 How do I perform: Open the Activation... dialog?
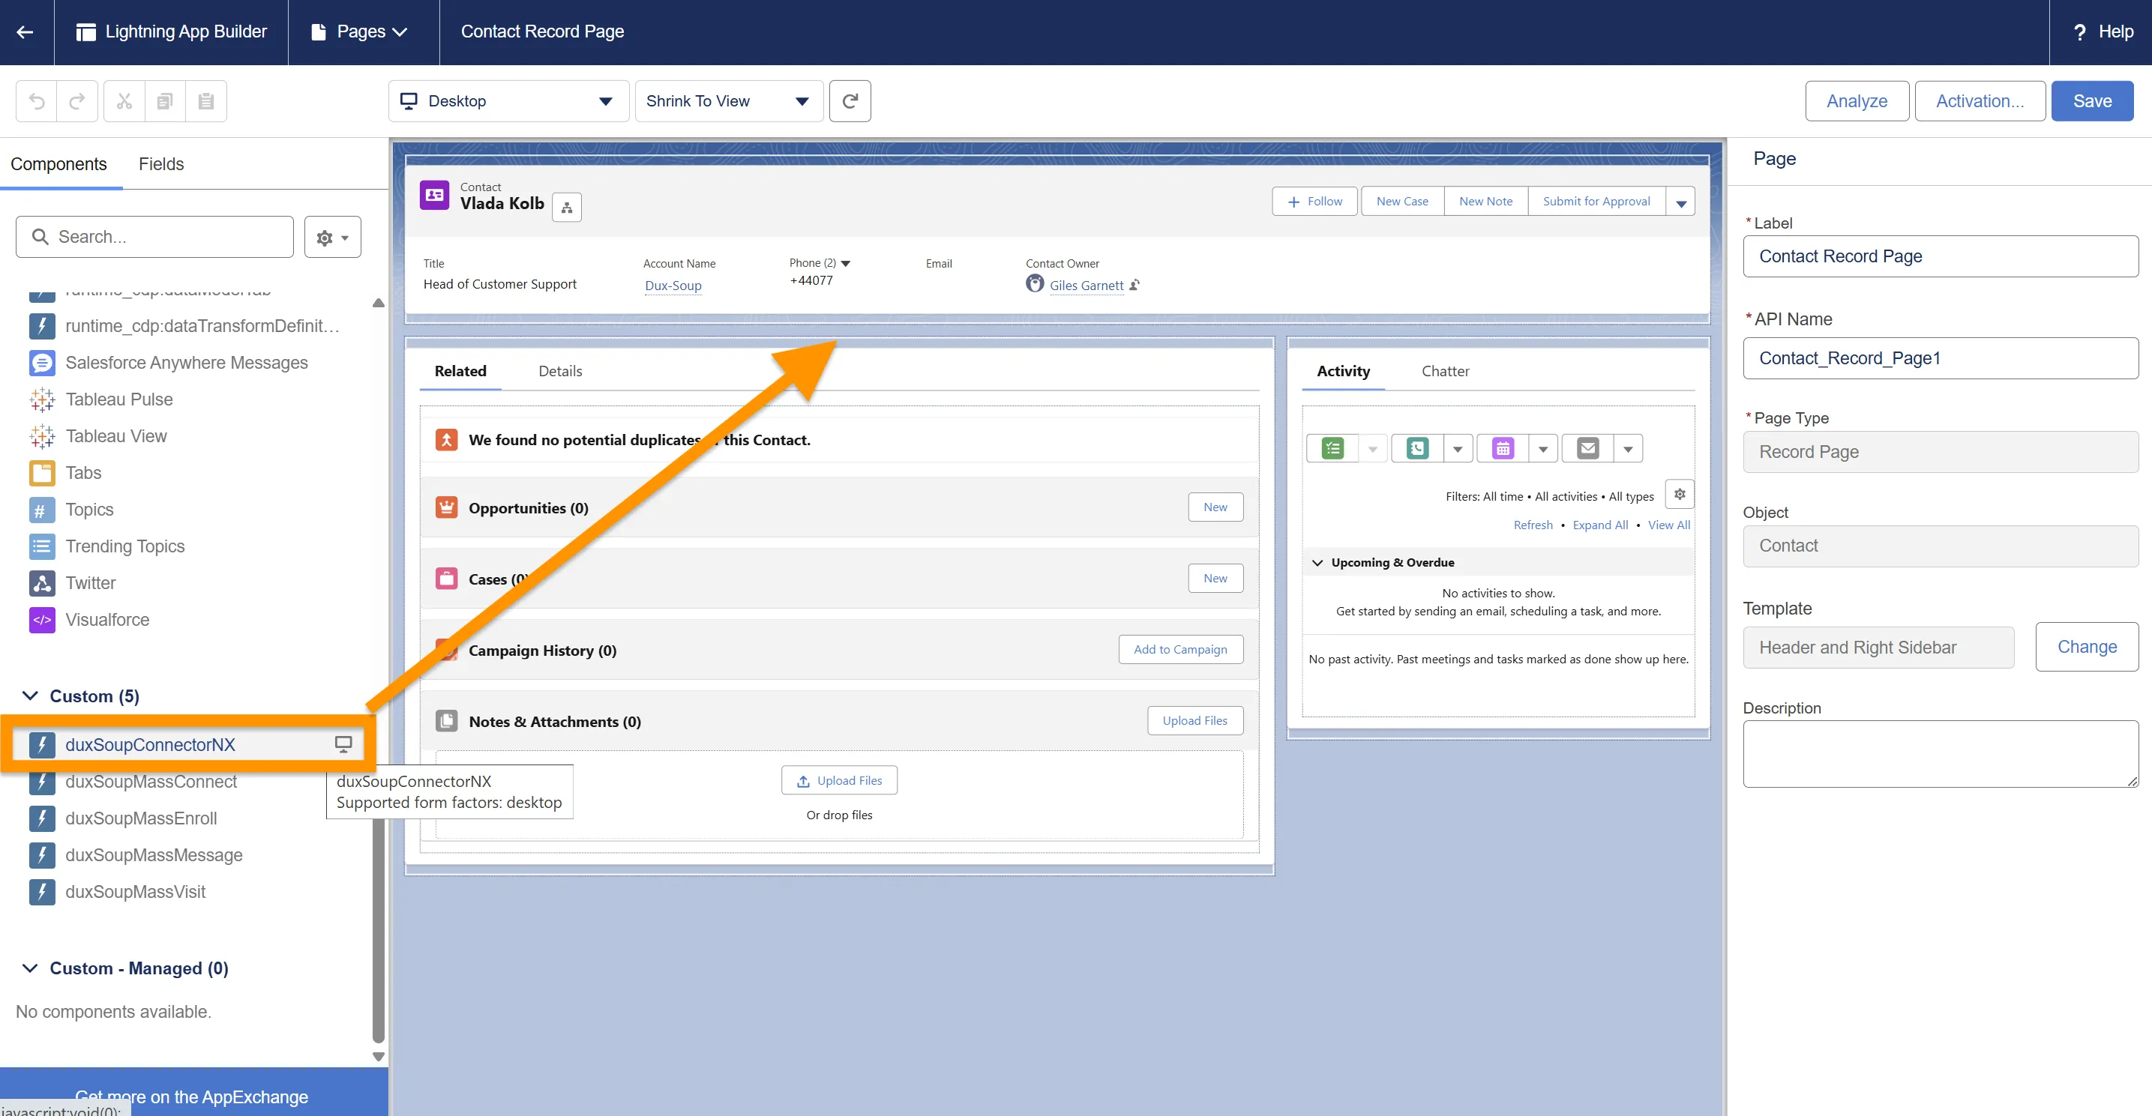(x=1980, y=101)
